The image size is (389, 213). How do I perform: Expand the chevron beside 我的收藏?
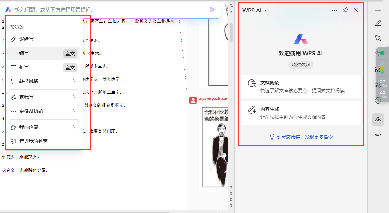click(x=74, y=127)
